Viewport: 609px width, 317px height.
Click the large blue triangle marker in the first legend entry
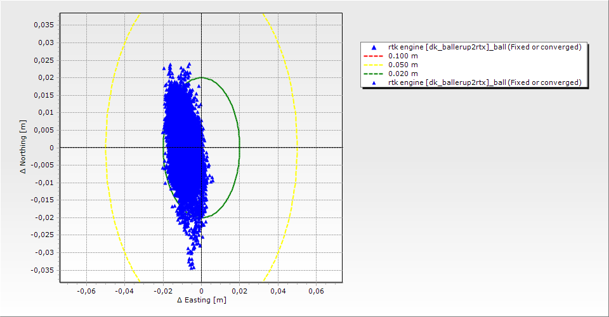pos(374,48)
